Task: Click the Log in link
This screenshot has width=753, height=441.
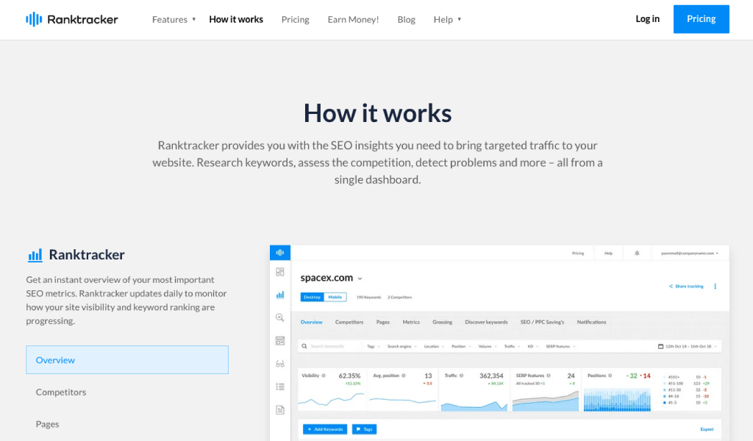Action: click(647, 18)
